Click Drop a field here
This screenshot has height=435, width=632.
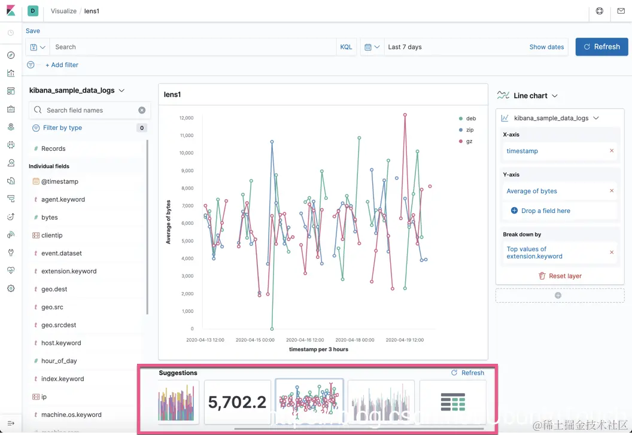tap(540, 211)
